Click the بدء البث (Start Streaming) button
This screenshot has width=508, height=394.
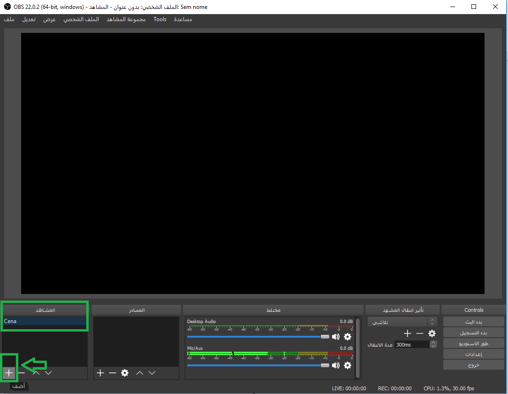click(474, 322)
